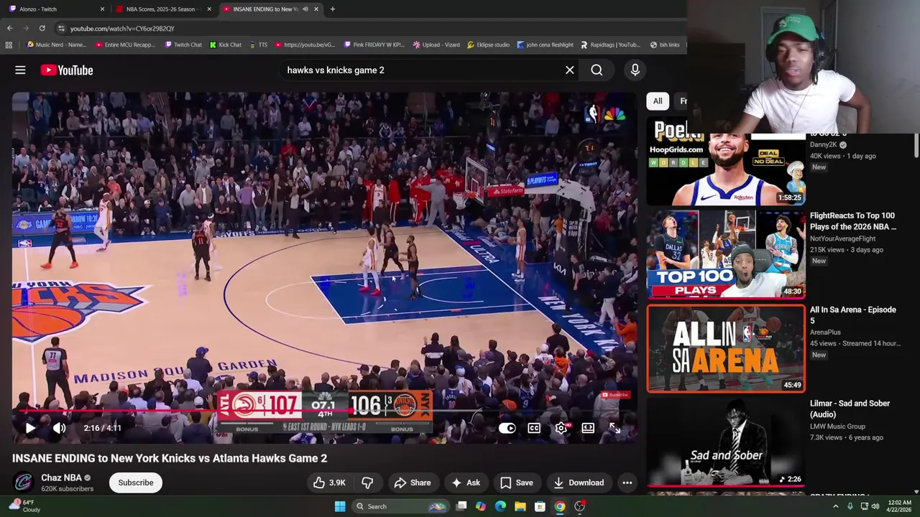Subscribe to Chaz NBA

point(136,483)
